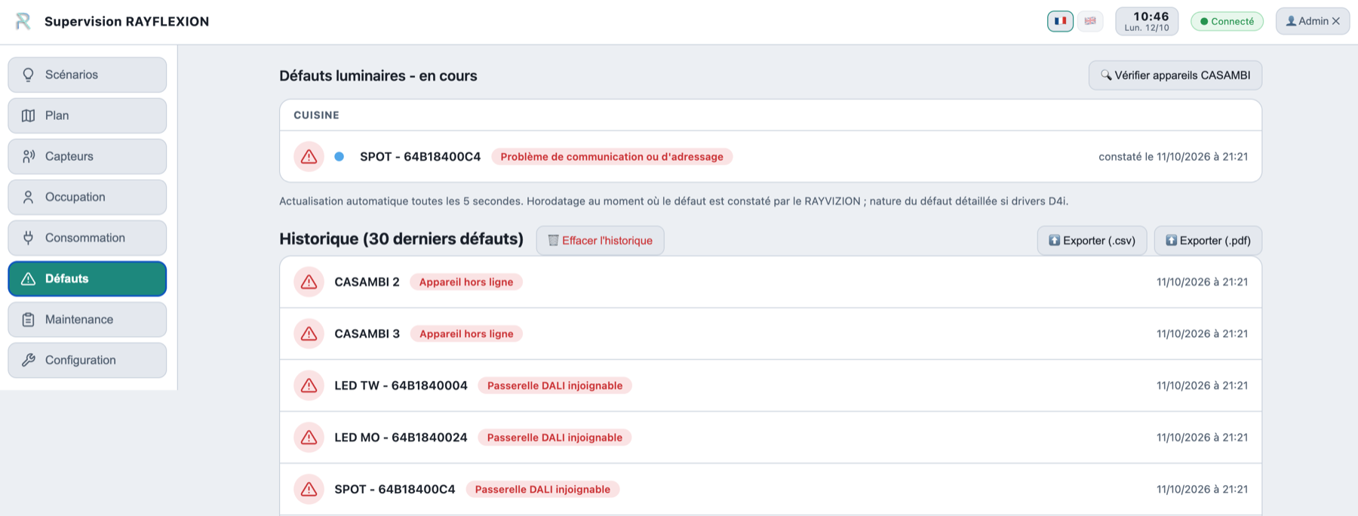
Task: Click the Consommation plug icon
Action: click(x=29, y=238)
